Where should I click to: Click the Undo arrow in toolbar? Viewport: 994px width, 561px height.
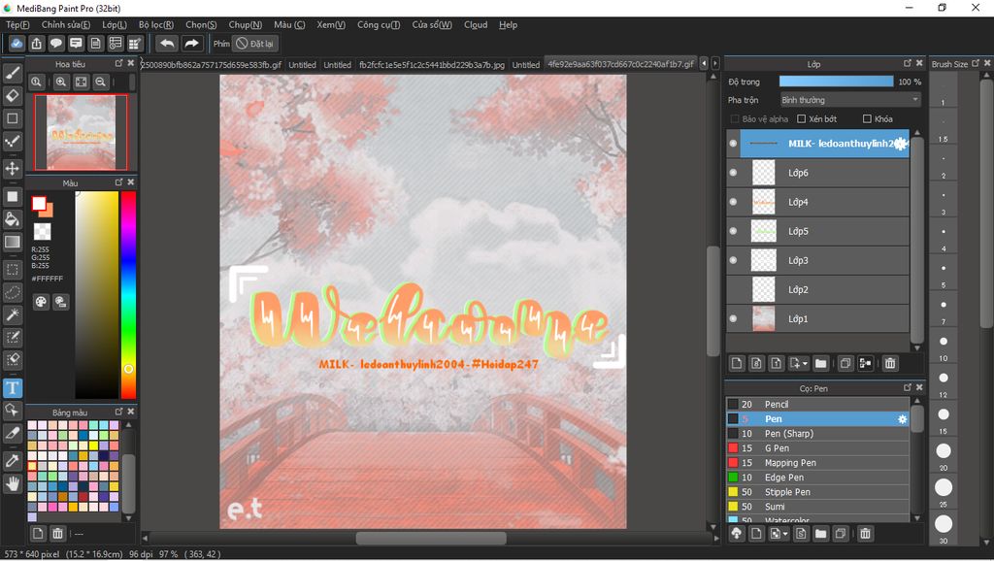point(167,43)
